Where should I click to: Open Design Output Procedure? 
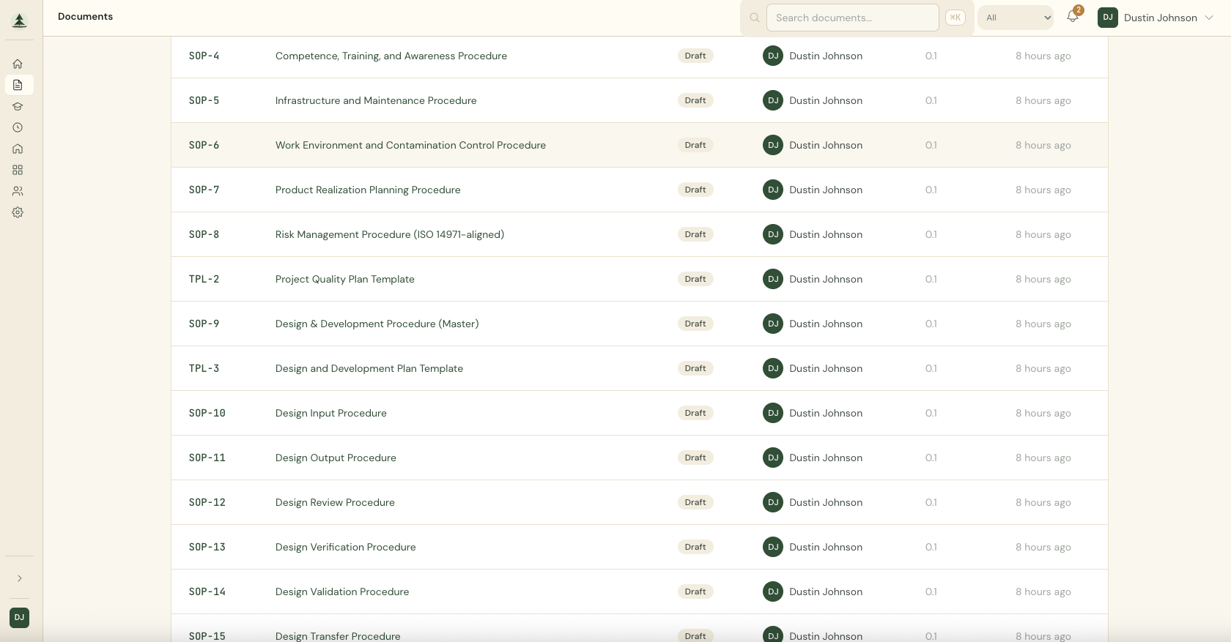point(336,458)
